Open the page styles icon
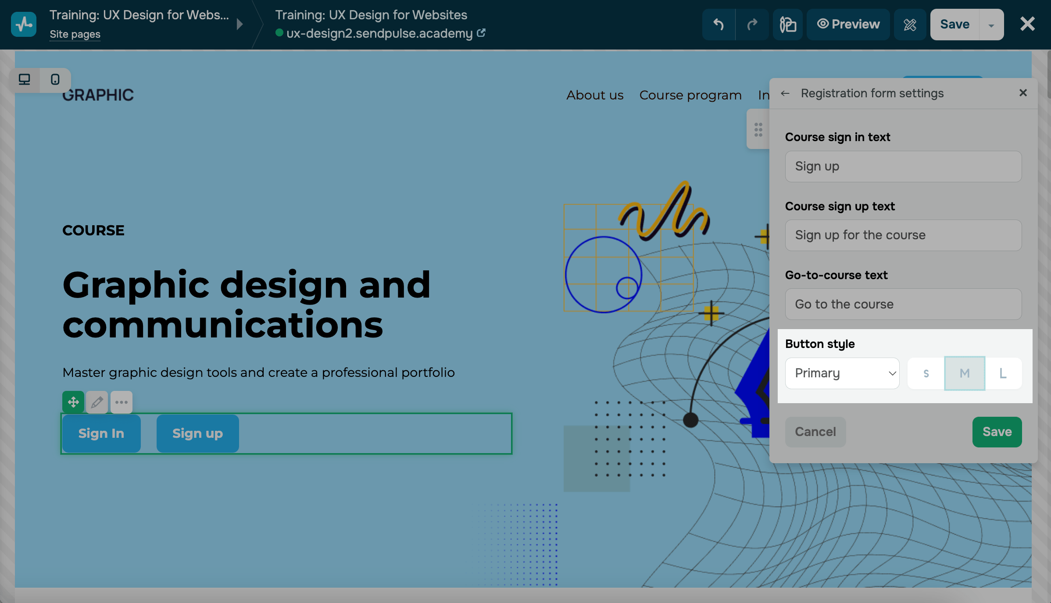 point(788,25)
